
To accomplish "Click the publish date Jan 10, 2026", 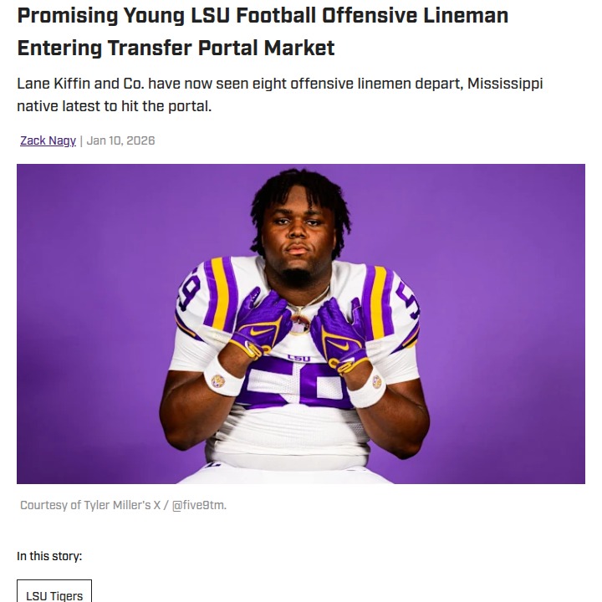I will click(120, 140).
